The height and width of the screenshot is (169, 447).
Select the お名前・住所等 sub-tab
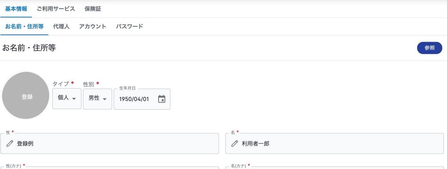[x=24, y=26]
